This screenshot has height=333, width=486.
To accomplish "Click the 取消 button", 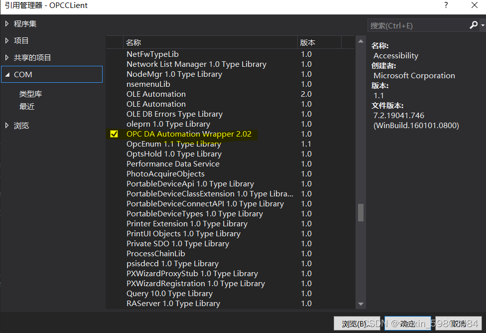I will (x=459, y=324).
